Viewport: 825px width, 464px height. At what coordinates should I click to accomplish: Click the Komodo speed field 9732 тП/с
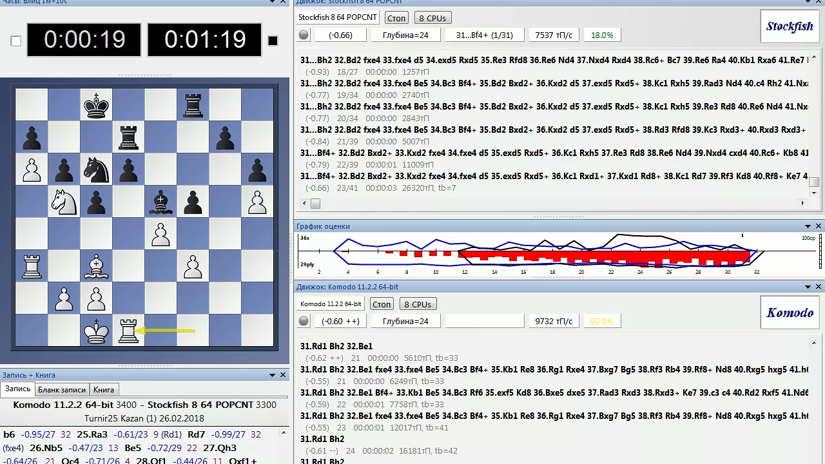[553, 321]
